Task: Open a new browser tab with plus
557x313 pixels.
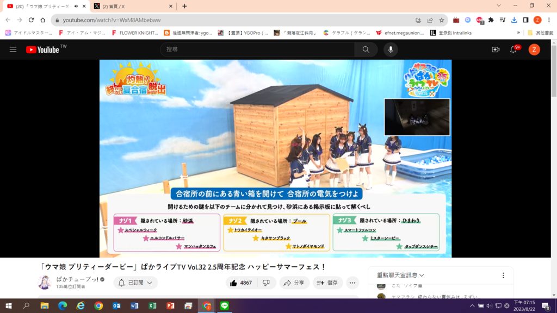Action: tap(184, 7)
